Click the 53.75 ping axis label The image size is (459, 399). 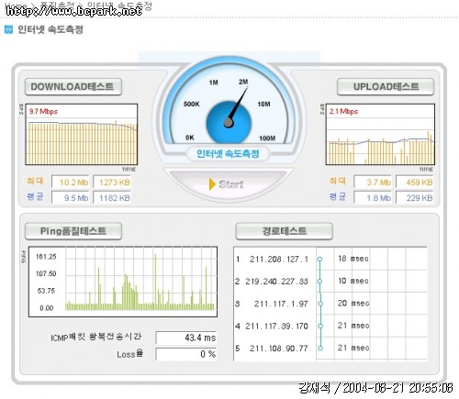click(46, 291)
